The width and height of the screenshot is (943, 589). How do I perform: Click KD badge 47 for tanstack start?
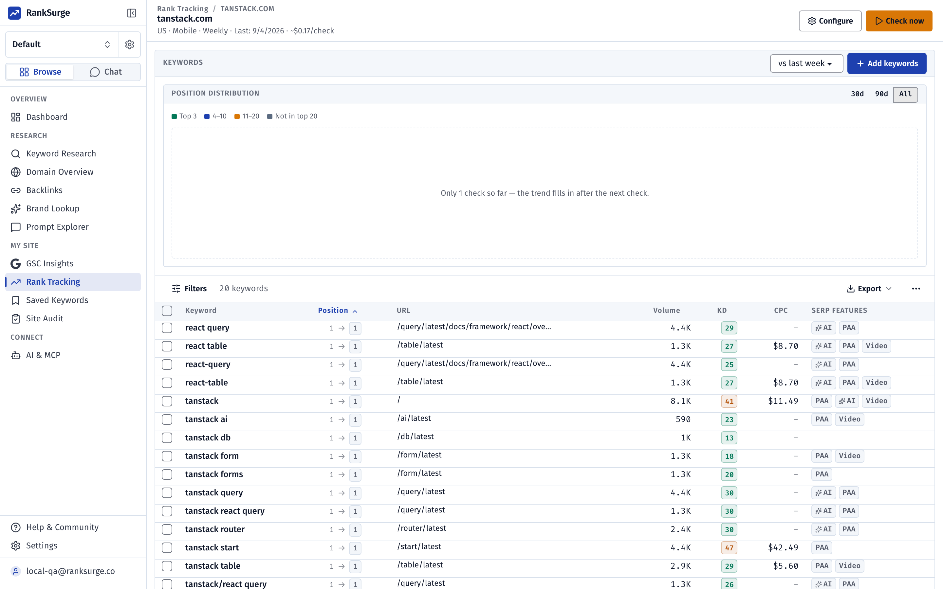(x=729, y=548)
